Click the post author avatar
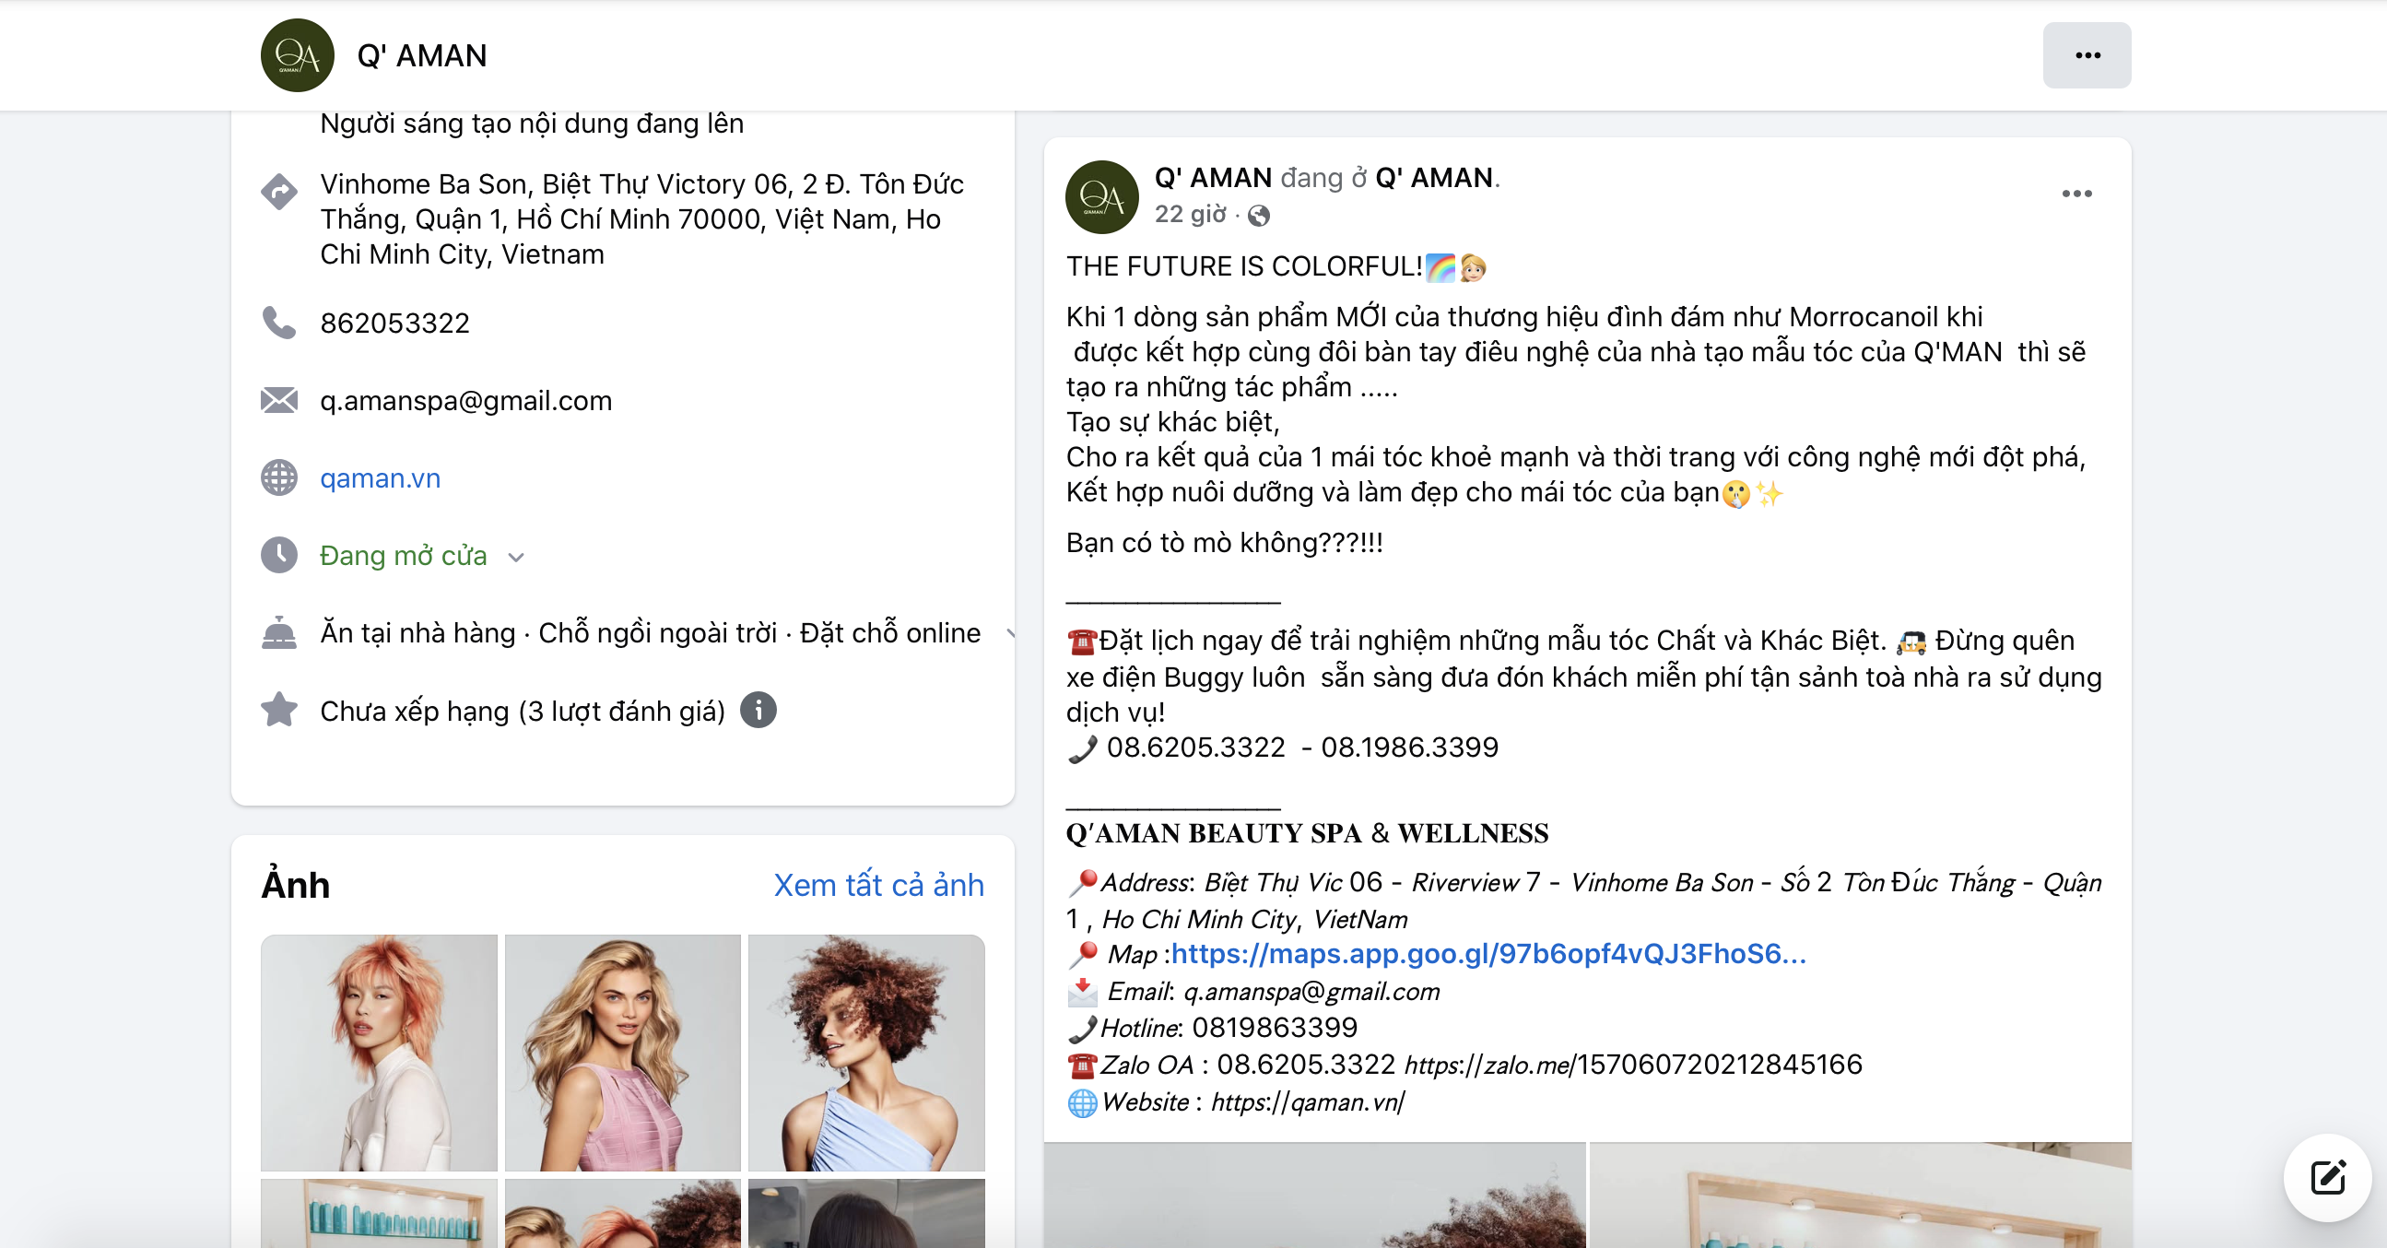2387x1248 pixels. point(1100,197)
